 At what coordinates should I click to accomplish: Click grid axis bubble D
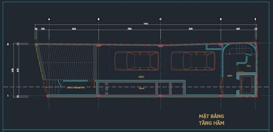tap(221, 19)
